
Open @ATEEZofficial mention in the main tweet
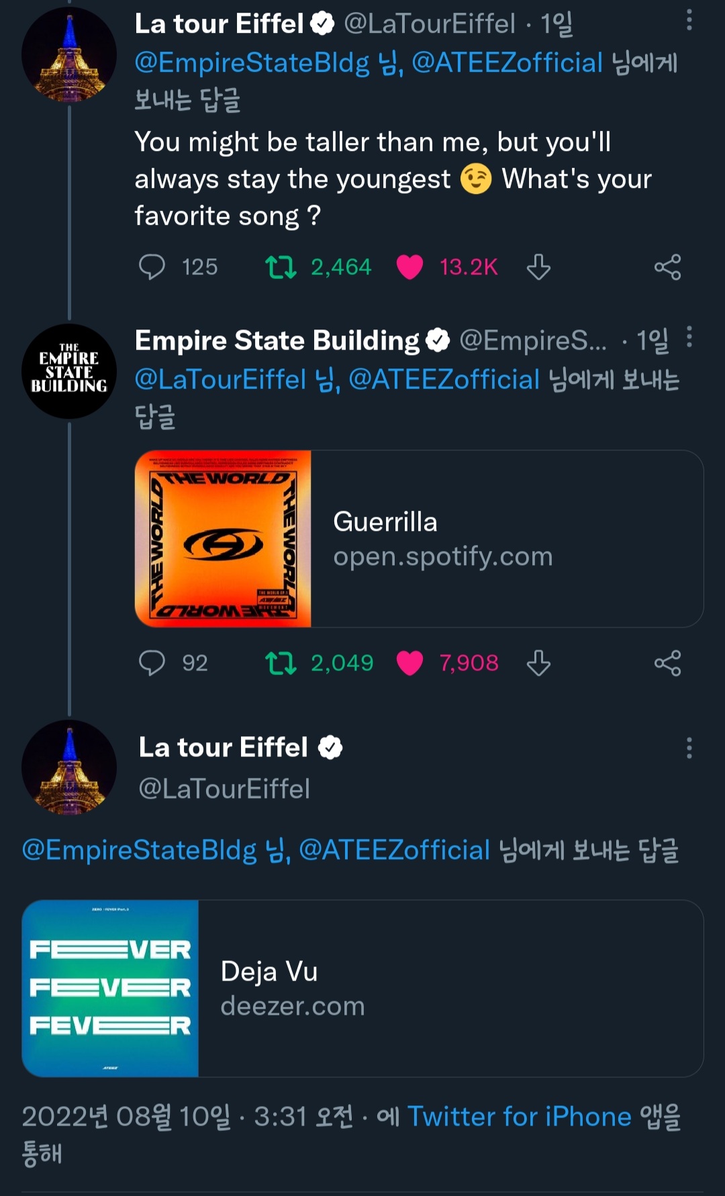[394, 850]
